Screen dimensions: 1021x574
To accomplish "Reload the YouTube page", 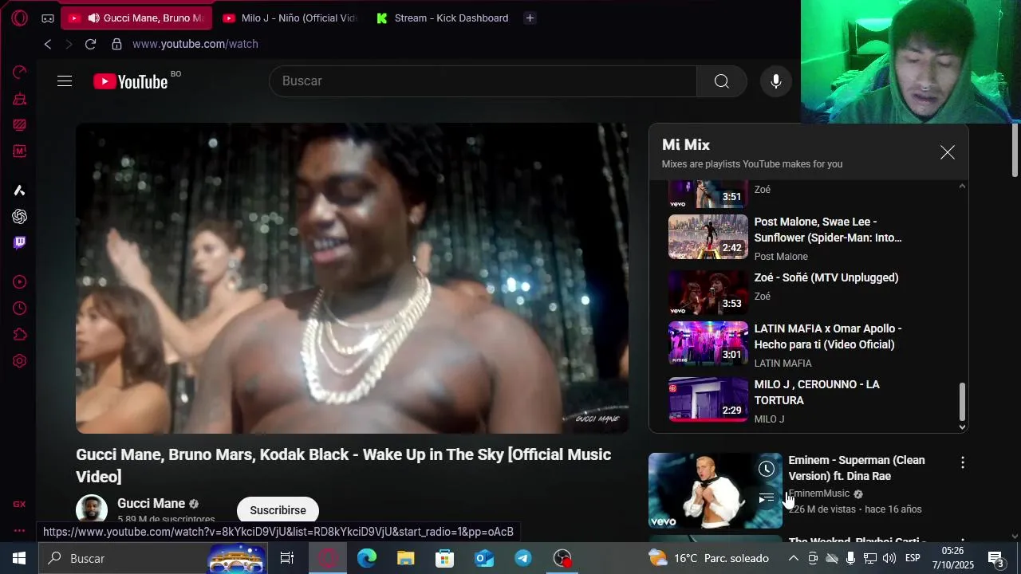I will point(90,44).
